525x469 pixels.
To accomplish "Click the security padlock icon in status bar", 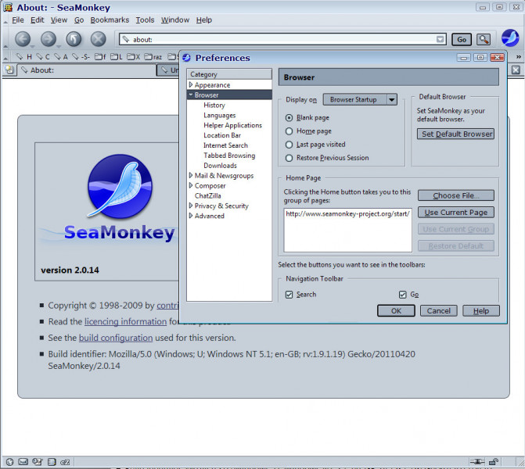I will tap(493, 462).
